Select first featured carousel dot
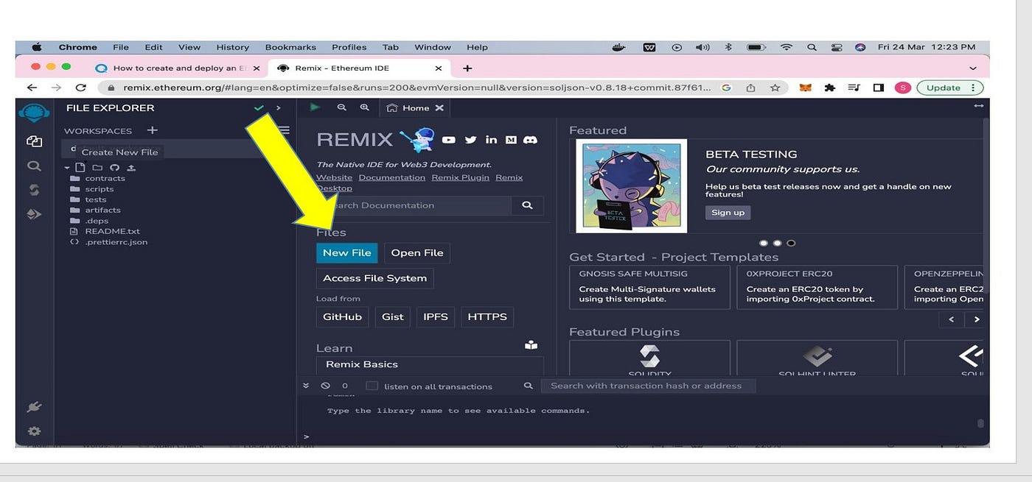Screen dimensions: 1032x482 tap(764, 243)
